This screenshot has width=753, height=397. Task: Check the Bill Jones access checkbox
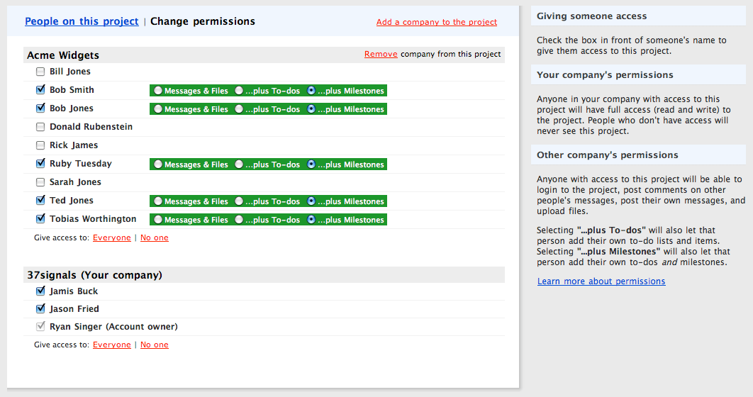coord(40,72)
